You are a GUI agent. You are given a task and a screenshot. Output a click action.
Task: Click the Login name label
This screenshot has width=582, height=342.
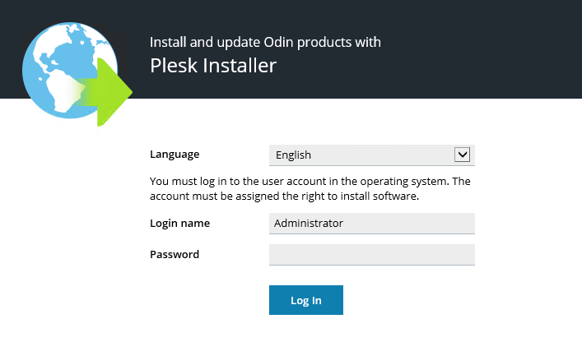click(x=179, y=223)
